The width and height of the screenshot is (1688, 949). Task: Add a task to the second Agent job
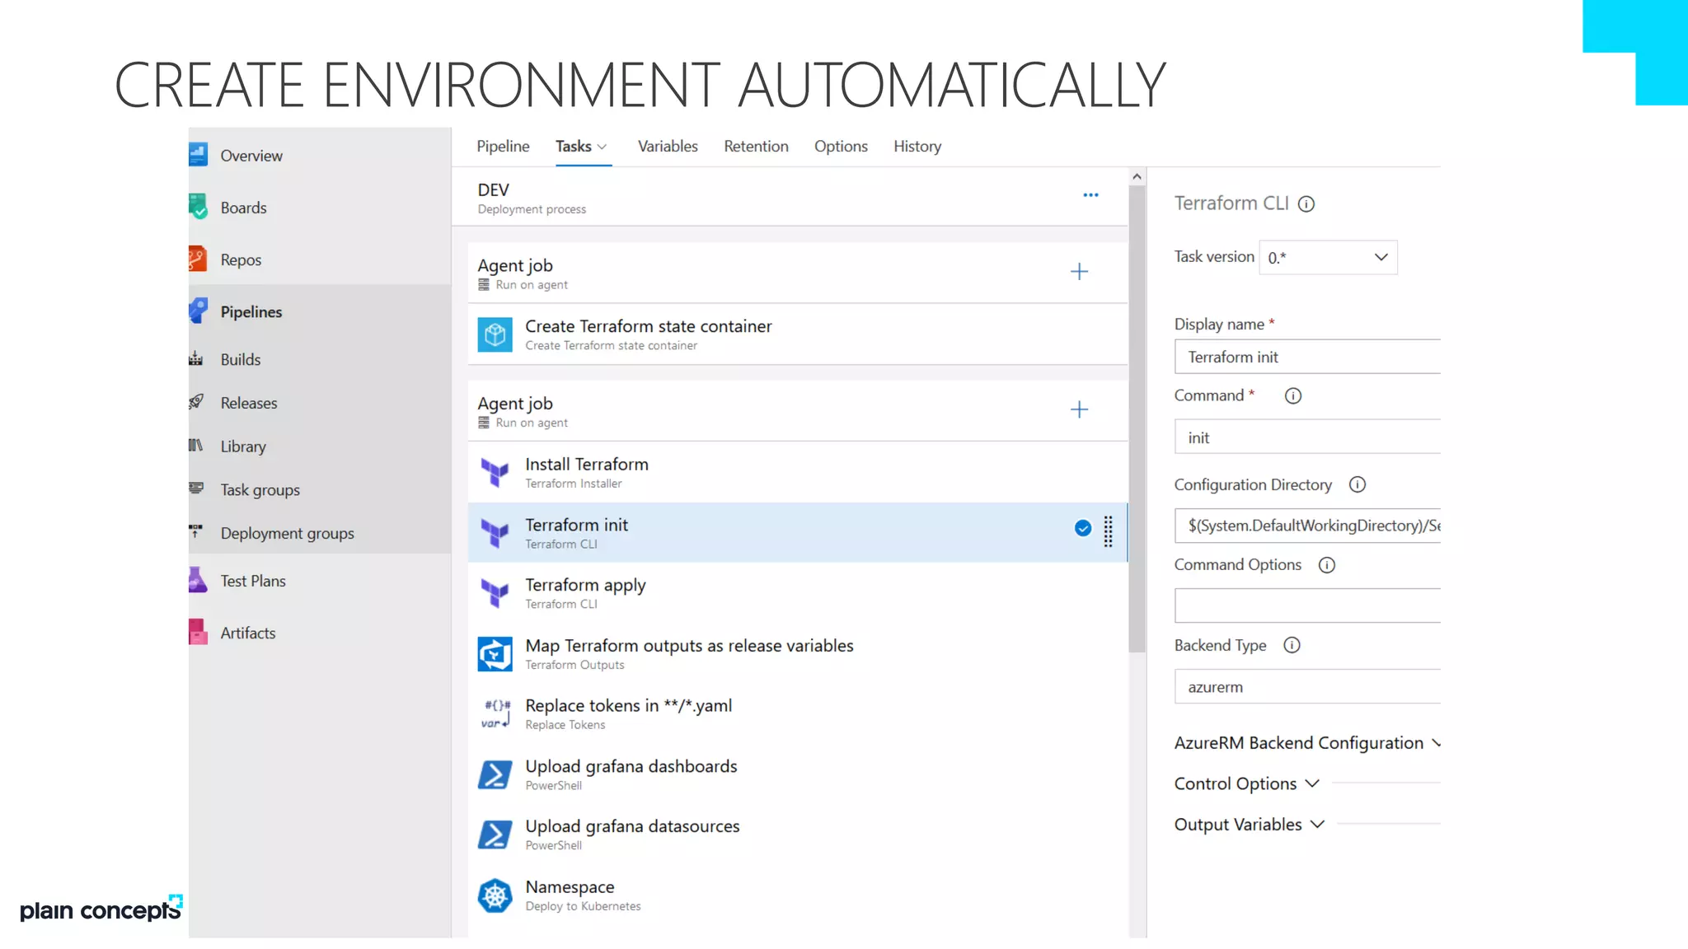pyautogui.click(x=1079, y=409)
